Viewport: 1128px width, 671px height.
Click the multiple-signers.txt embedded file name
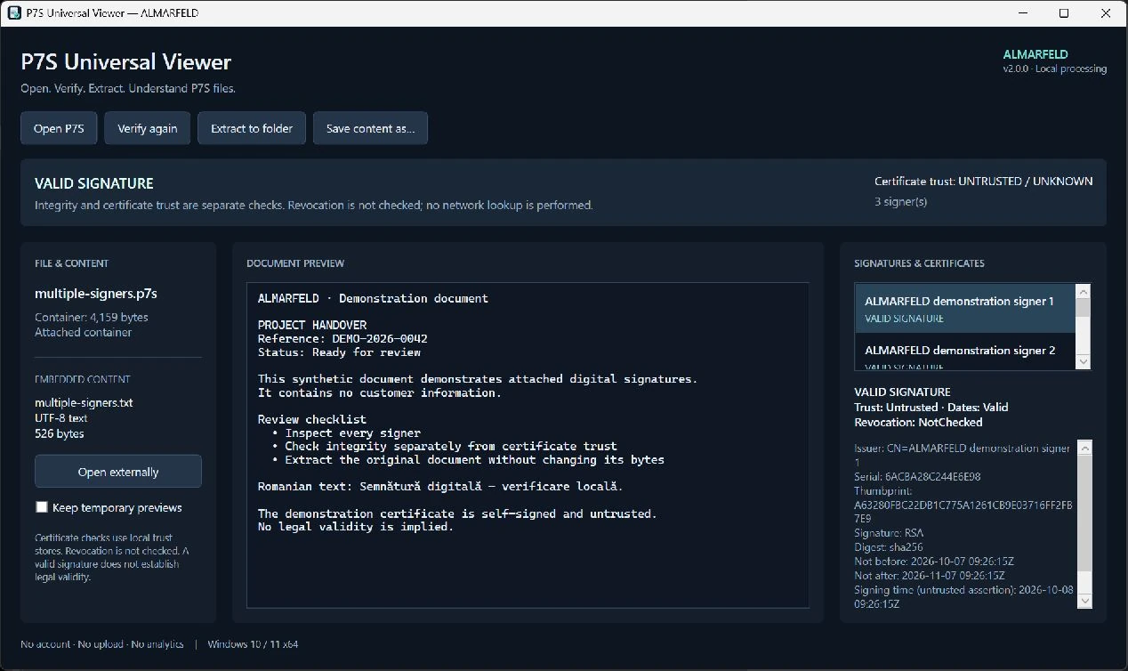pyautogui.click(x=84, y=402)
